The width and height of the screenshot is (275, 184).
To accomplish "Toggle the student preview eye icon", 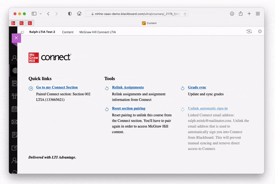I will [249, 32].
